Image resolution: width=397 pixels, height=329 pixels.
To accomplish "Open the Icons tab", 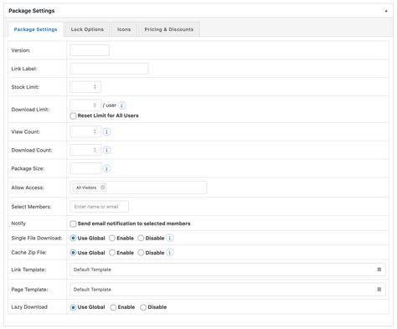I will (x=124, y=29).
